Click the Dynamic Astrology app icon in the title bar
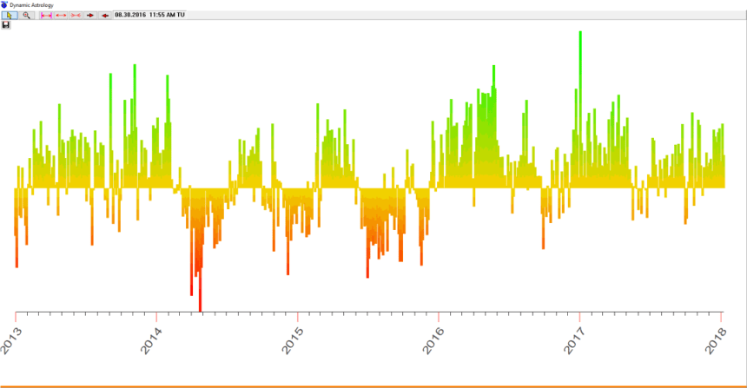The image size is (747, 388). pos(4,4)
